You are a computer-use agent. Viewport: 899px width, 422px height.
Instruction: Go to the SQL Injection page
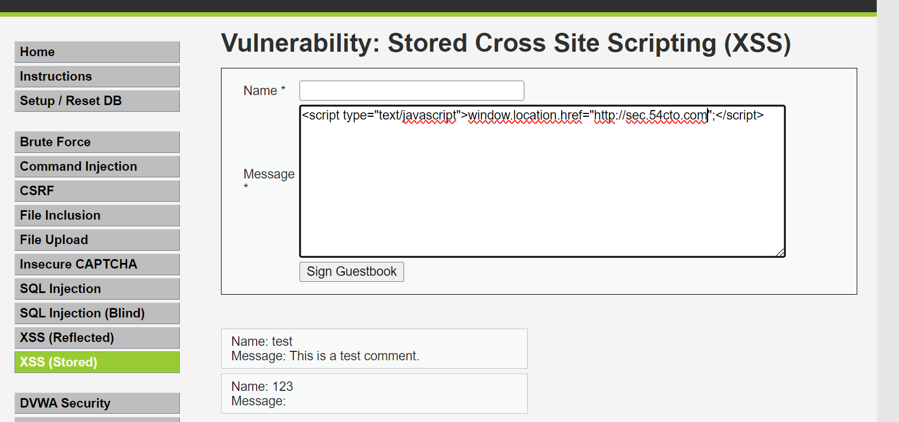(97, 289)
